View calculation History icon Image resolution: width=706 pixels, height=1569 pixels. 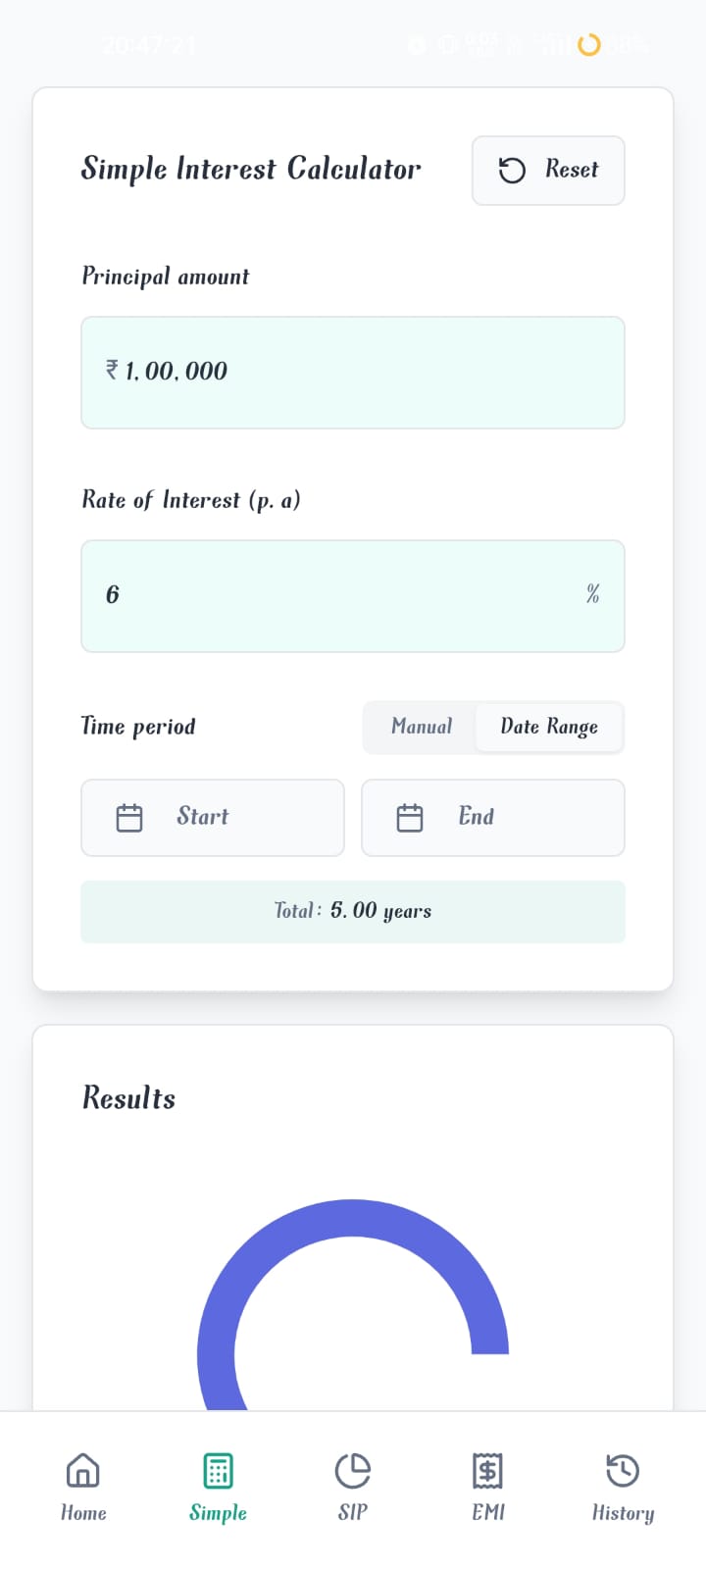point(622,1471)
